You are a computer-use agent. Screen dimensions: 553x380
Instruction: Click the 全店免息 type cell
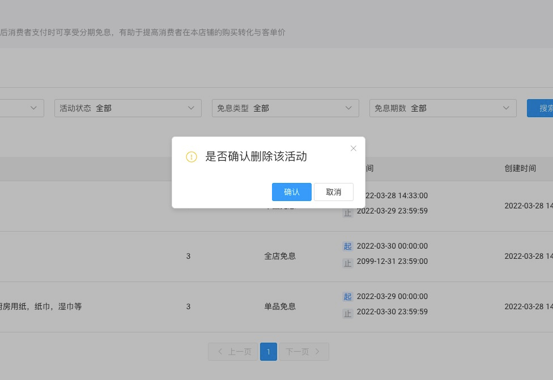pyautogui.click(x=280, y=256)
